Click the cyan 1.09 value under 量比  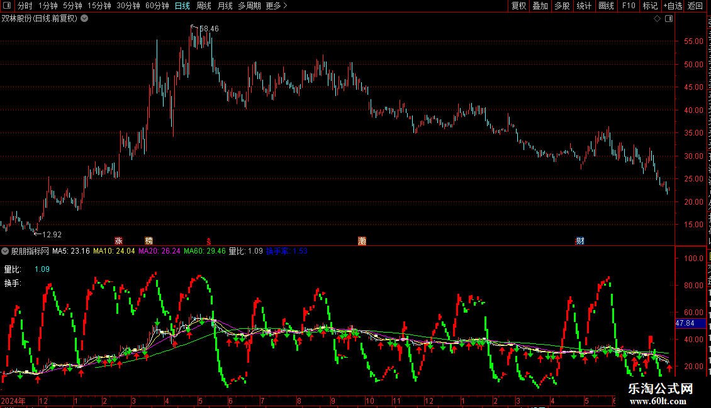[42, 269]
